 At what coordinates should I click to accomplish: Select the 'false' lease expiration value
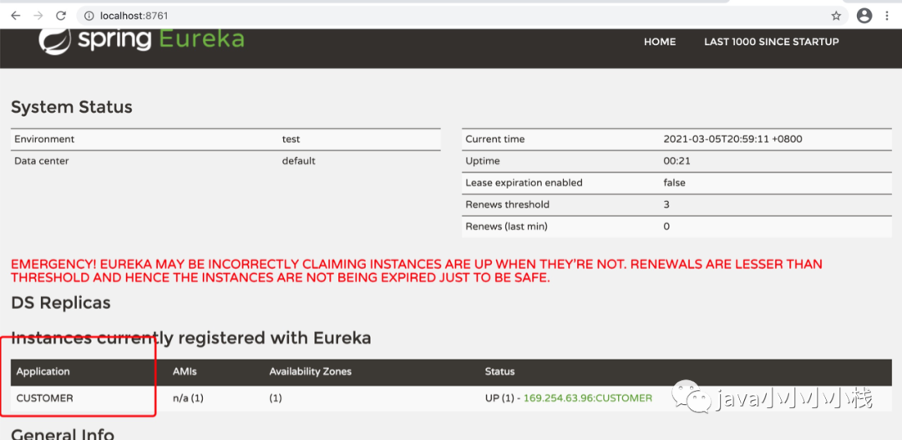coord(674,183)
